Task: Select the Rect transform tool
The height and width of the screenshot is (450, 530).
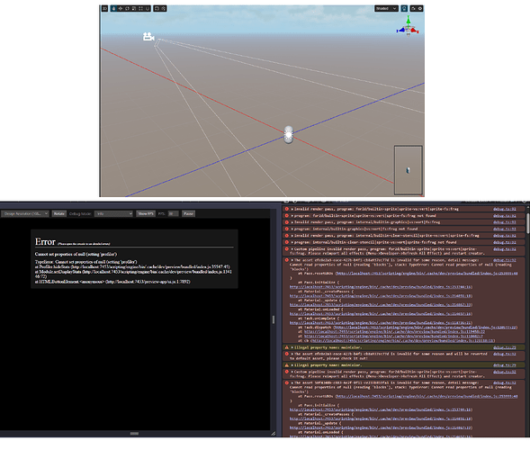Action: coord(140,8)
